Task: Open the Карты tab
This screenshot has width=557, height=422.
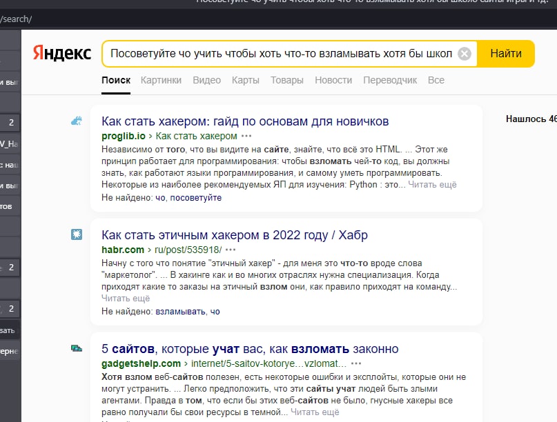Action: coord(246,80)
